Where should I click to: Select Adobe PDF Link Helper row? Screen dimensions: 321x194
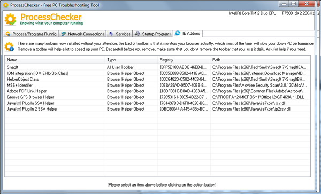pos(157,91)
